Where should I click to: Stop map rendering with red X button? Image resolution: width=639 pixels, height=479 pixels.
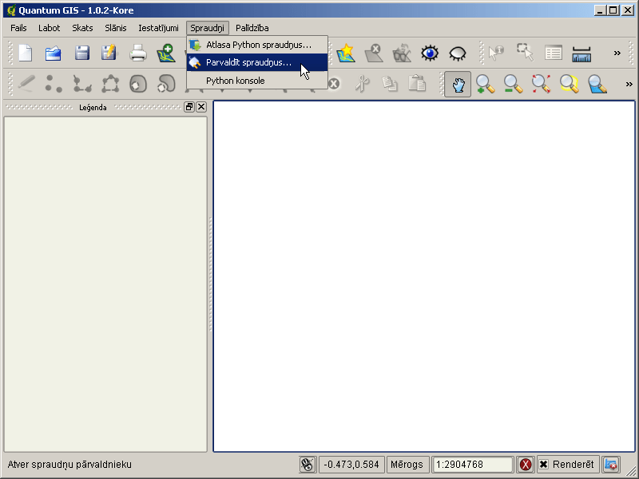coord(526,465)
